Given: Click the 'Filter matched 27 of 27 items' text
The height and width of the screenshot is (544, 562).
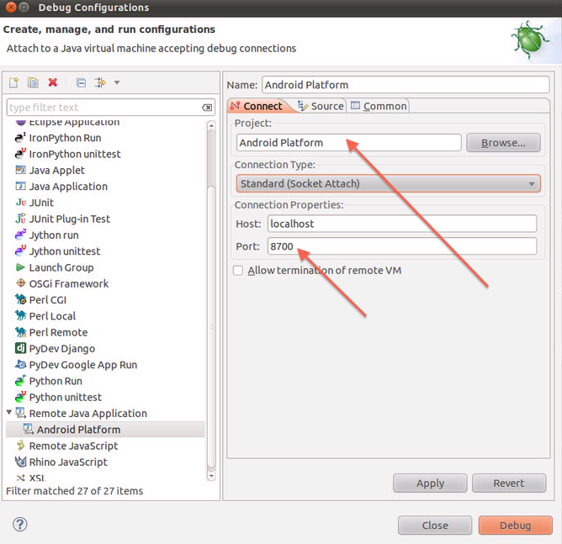Looking at the screenshot, I should [75, 491].
